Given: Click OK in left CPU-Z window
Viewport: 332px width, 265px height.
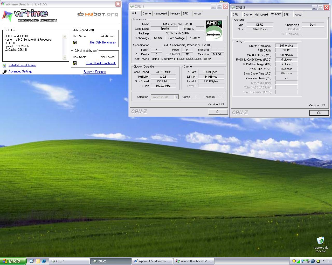Looking at the screenshot, I should (218, 112).
